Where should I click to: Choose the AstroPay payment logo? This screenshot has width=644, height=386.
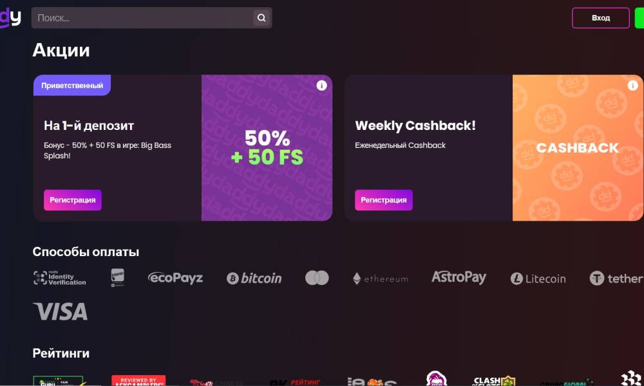click(459, 278)
